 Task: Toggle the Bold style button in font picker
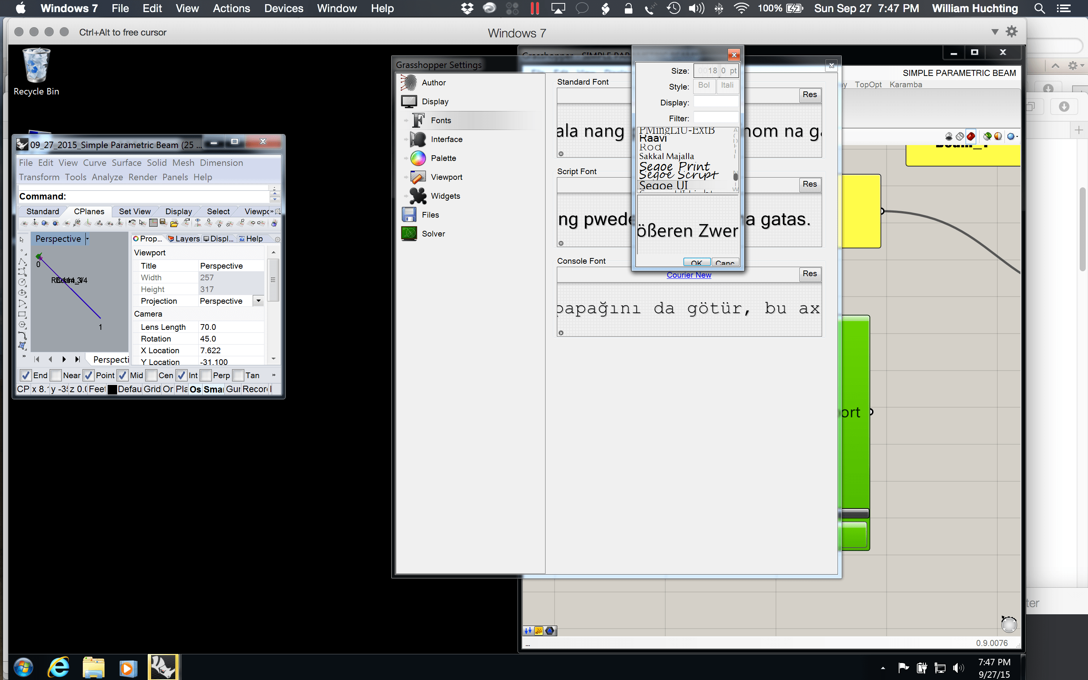[704, 86]
